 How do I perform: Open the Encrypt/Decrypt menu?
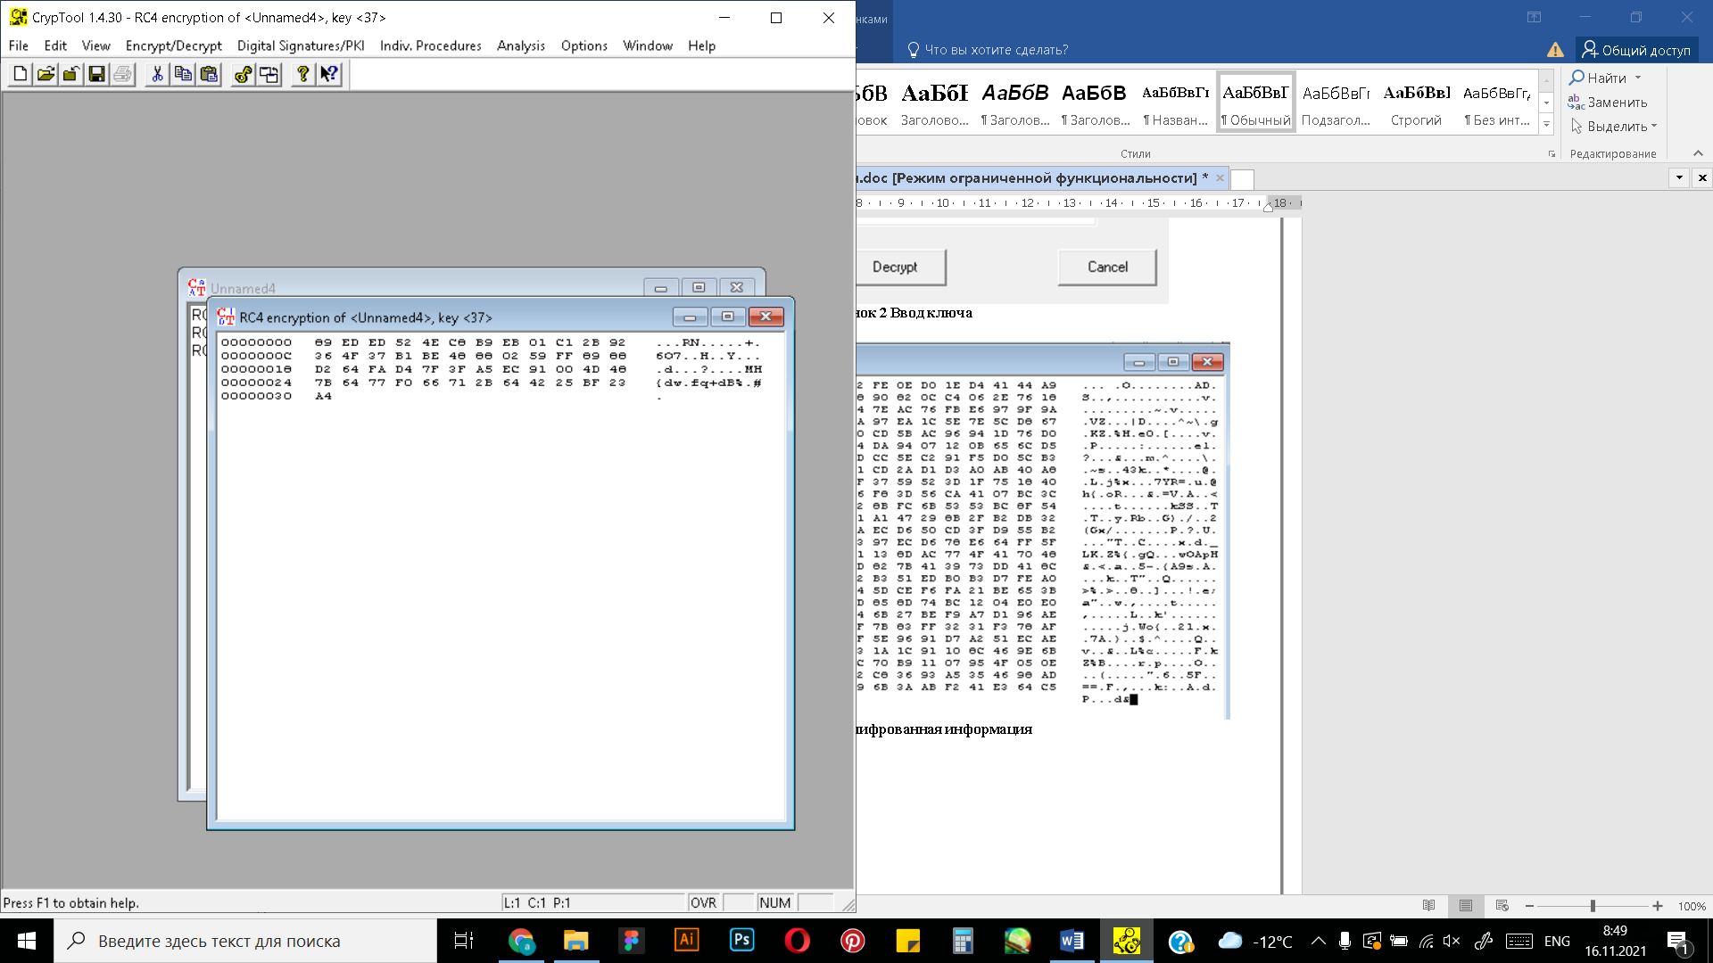(x=173, y=45)
